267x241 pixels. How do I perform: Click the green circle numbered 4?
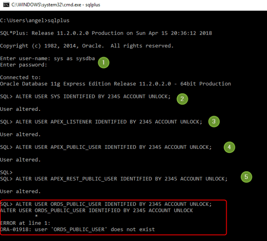pyautogui.click(x=229, y=148)
